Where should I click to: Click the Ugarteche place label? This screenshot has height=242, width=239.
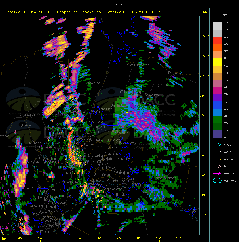pos(71,182)
